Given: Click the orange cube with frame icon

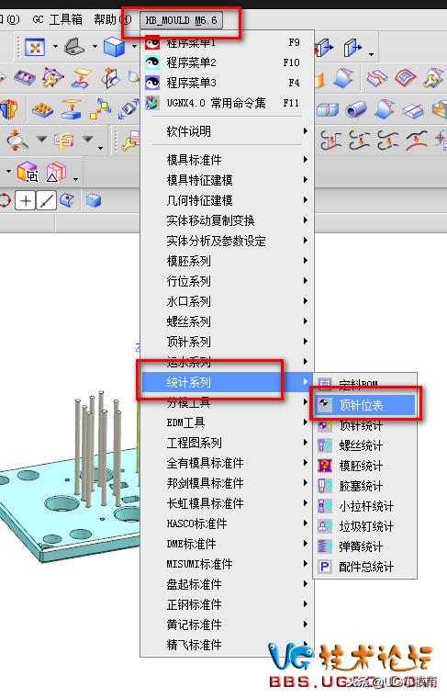Looking at the screenshot, I should (x=28, y=172).
